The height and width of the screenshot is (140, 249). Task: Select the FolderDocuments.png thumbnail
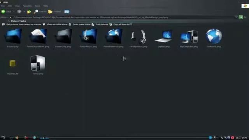tap(38, 36)
